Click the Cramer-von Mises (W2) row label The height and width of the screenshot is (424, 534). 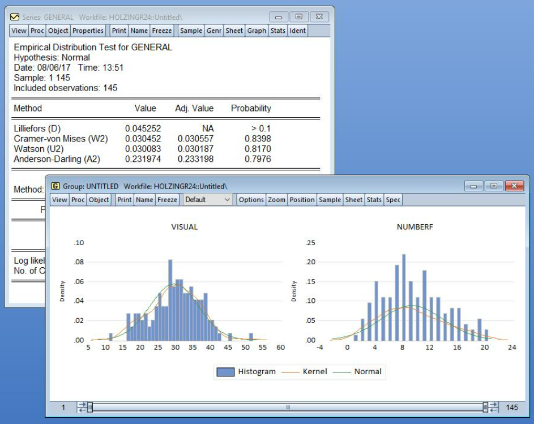[x=61, y=139]
